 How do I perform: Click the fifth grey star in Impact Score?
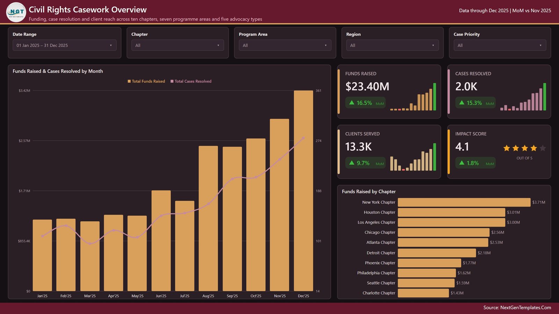[543, 148]
